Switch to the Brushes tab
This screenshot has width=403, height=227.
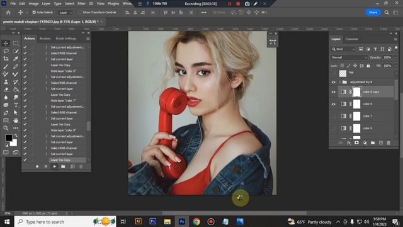click(x=45, y=38)
